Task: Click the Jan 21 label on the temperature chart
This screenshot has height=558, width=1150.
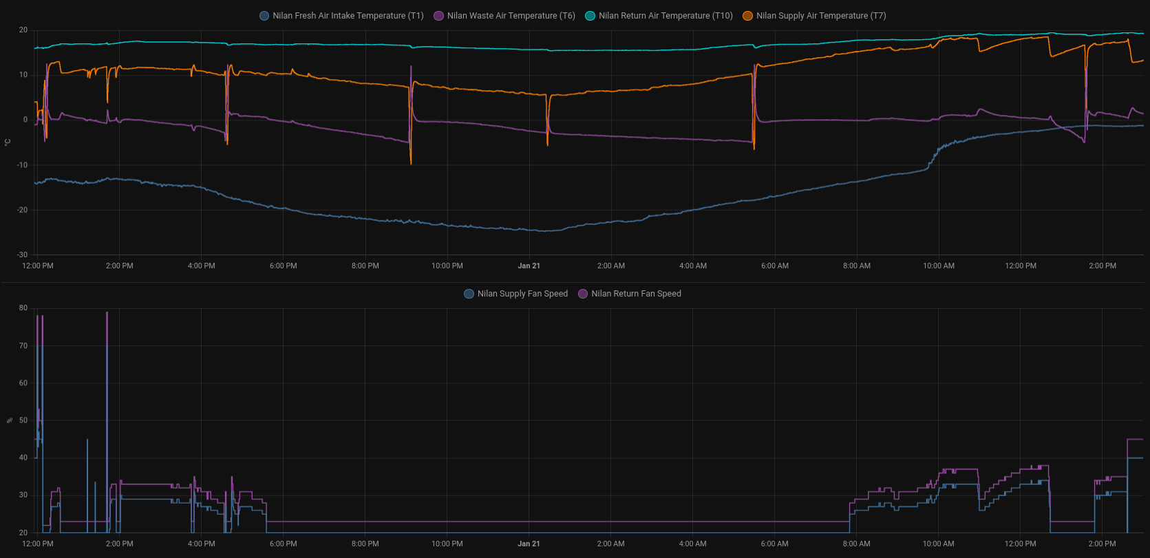Action: (x=529, y=266)
